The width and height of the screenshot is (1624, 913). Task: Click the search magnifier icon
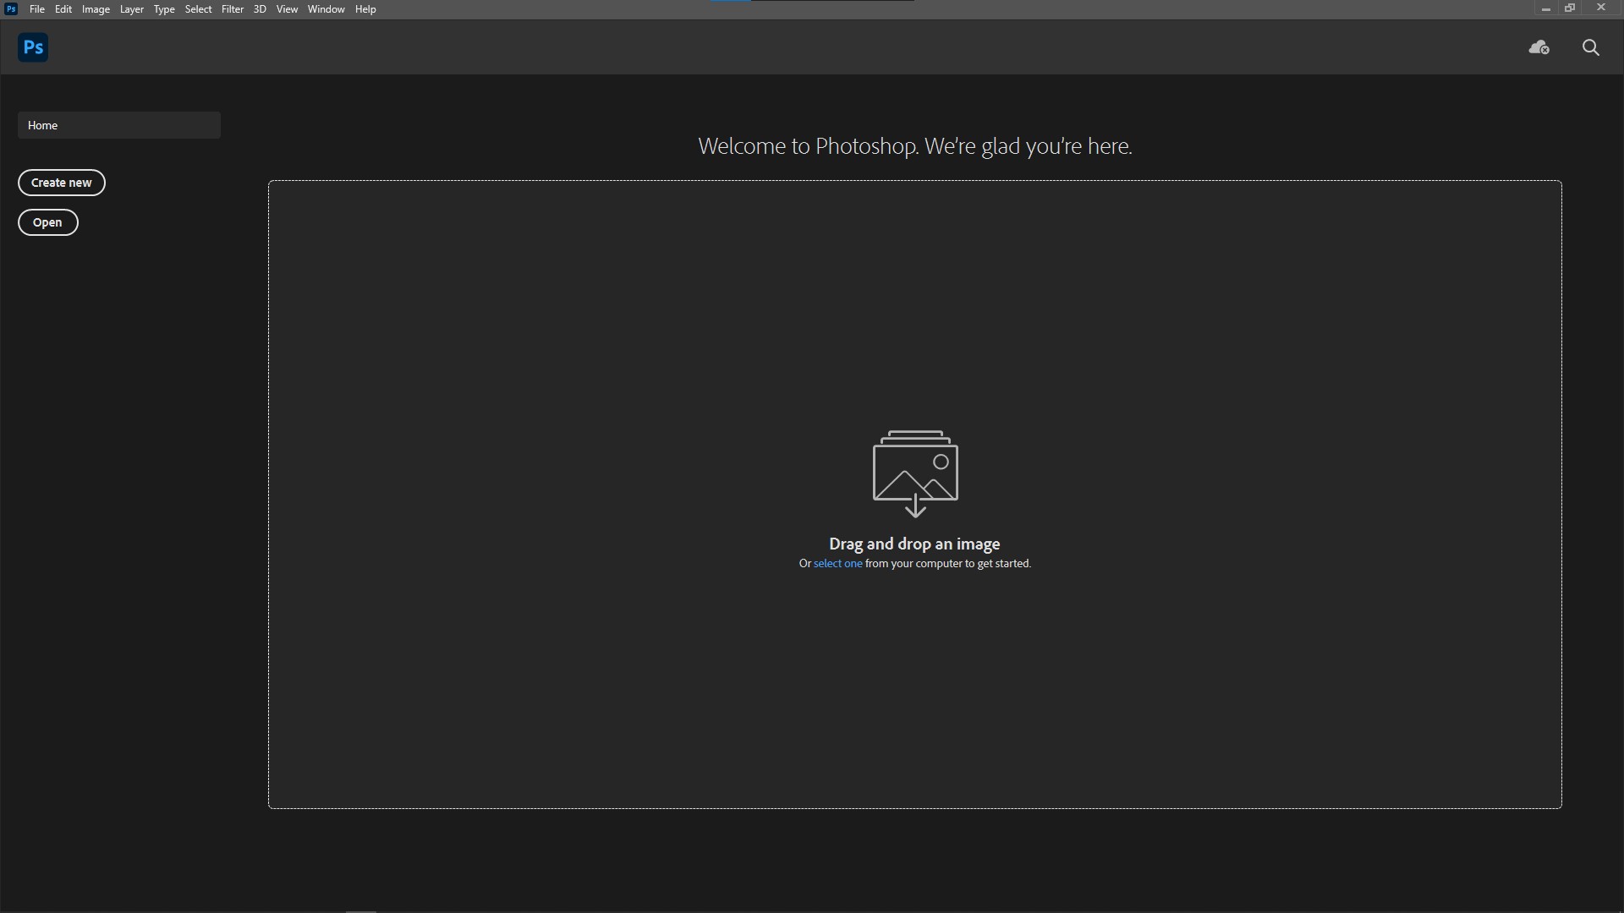coord(1590,47)
